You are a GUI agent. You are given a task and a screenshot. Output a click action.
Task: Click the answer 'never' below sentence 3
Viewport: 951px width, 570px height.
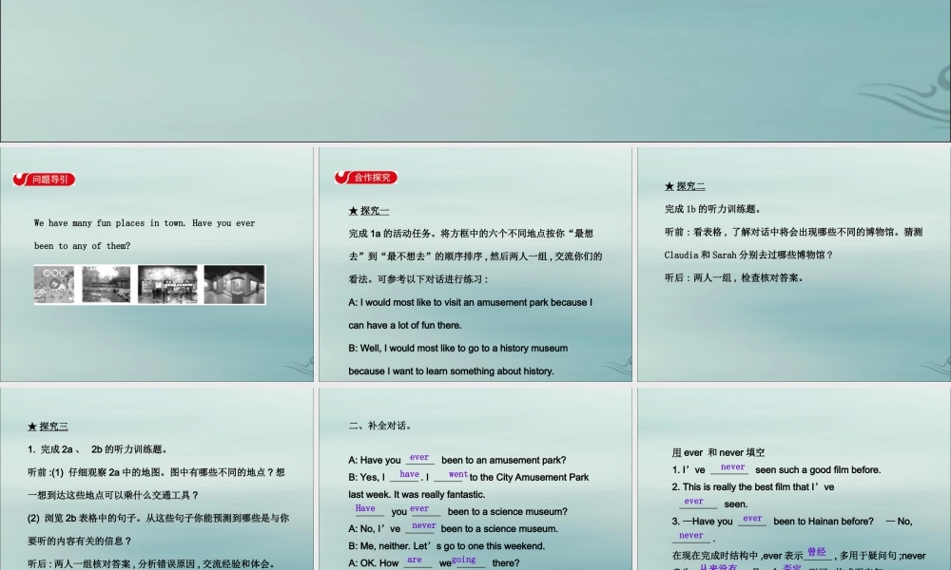coord(690,536)
